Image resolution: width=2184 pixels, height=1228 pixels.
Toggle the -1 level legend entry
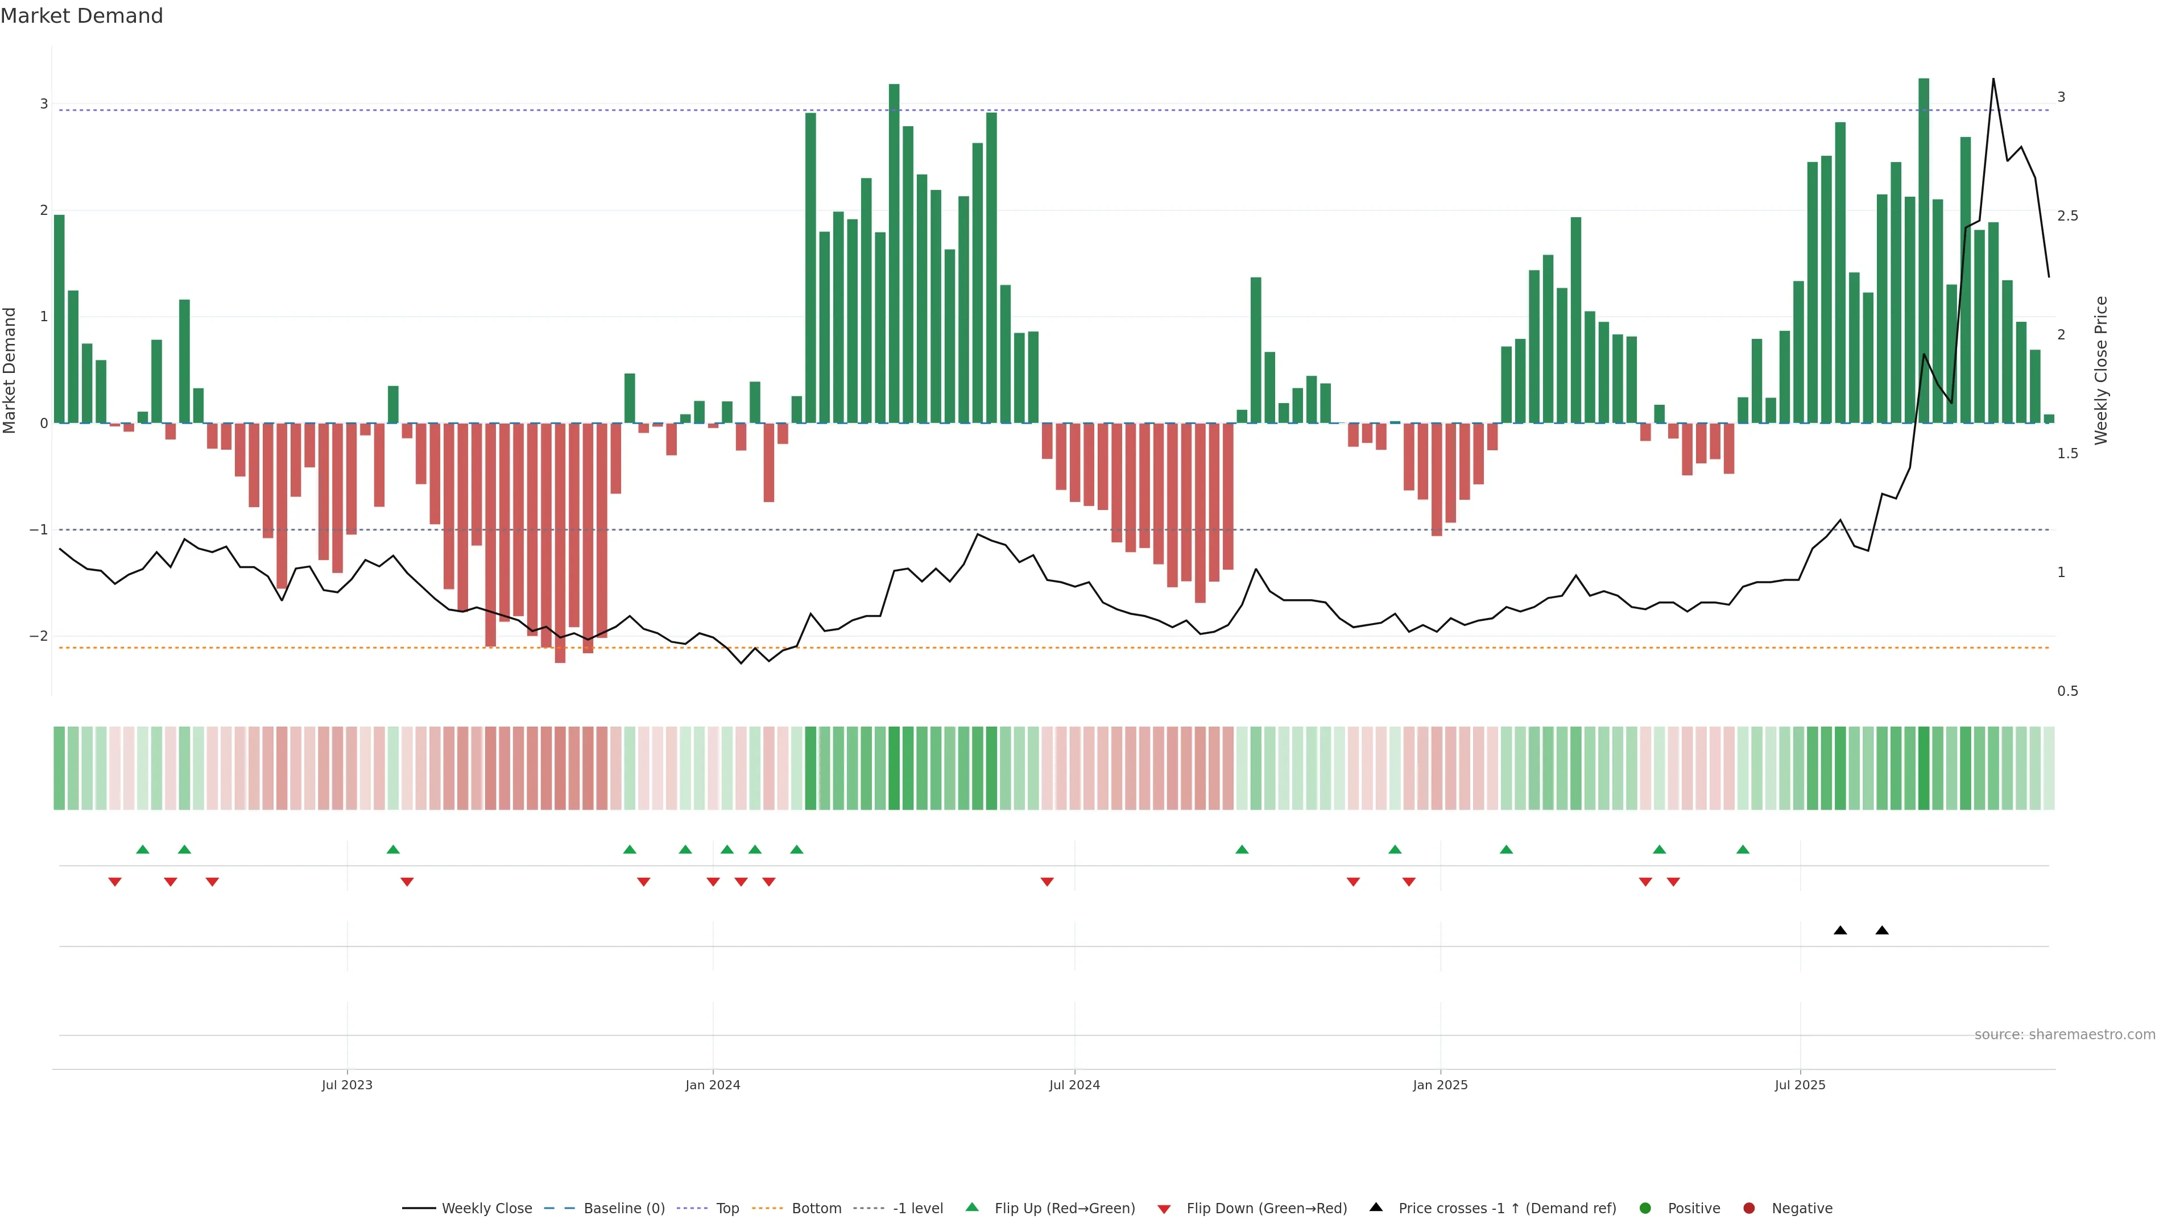point(917,1208)
